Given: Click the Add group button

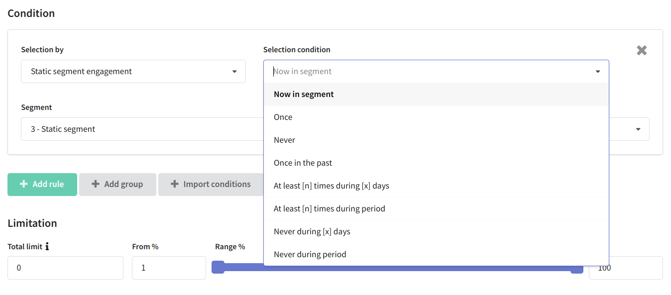Looking at the screenshot, I should coord(117,184).
